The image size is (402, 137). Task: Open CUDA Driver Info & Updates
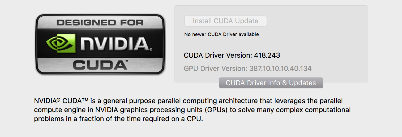pos(271,83)
